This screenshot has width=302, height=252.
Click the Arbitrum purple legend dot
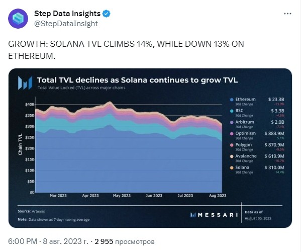[232, 122]
